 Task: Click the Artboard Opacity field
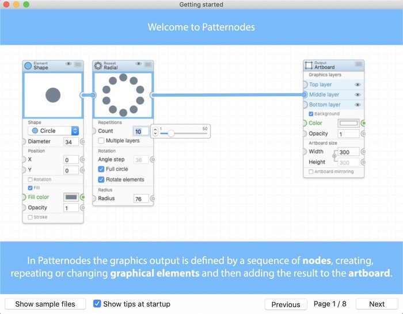click(x=348, y=134)
